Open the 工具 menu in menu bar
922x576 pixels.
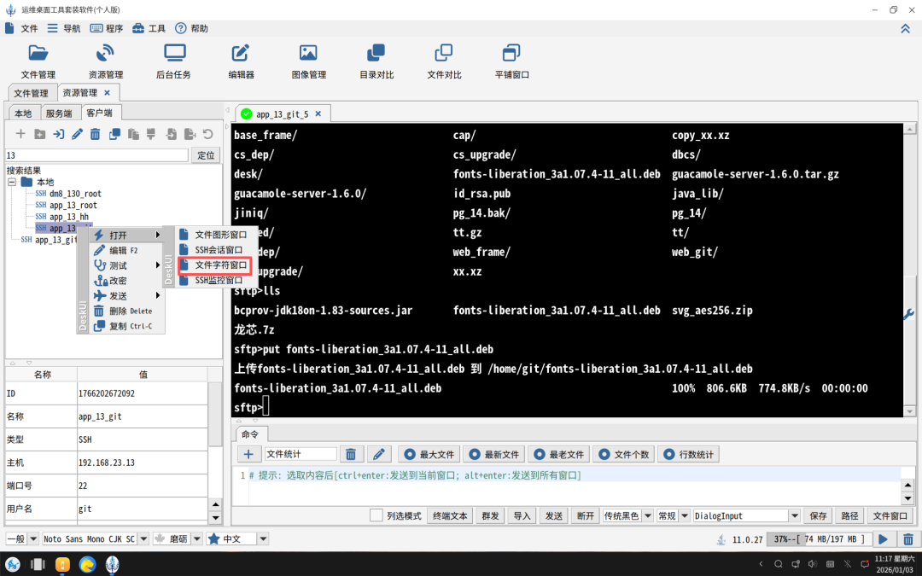coord(149,28)
